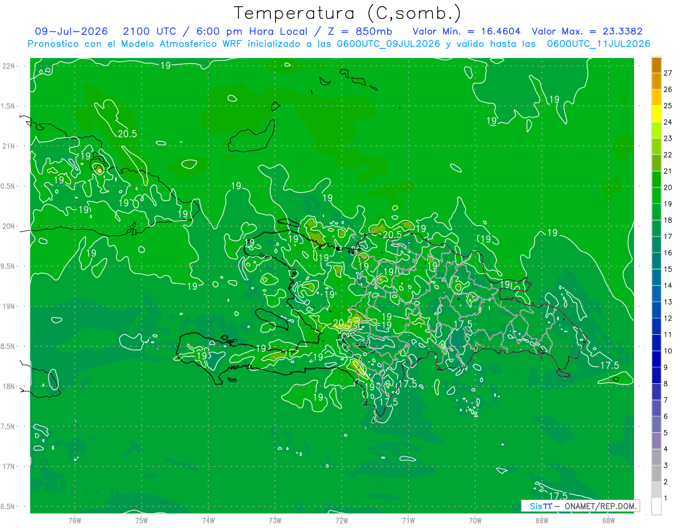Click "Valor Min. = 16.4604" text
Image resolution: width=683 pixels, height=528 pixels.
point(466,31)
